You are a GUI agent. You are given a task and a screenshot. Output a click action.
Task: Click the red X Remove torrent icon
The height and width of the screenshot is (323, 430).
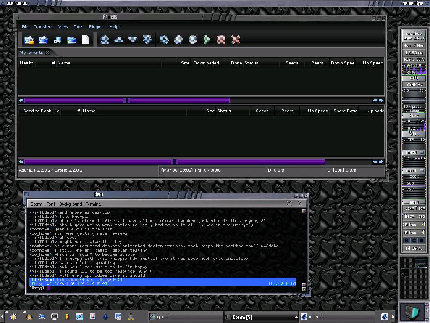click(x=236, y=40)
